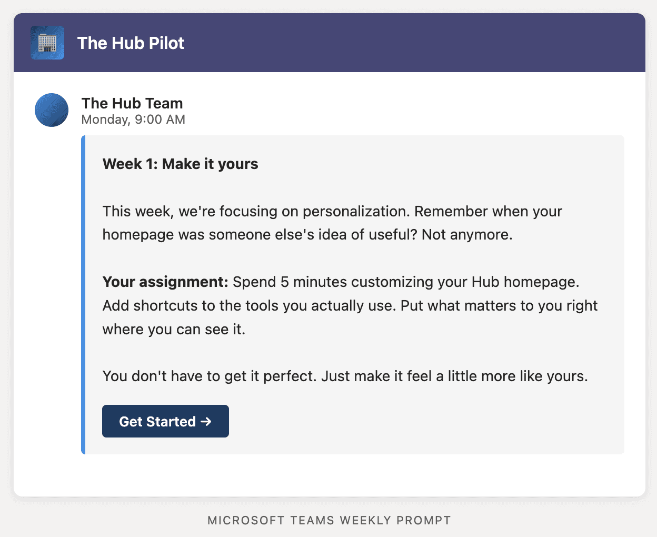This screenshot has height=537, width=657.
Task: Open The Hub Team sender name
Action: point(132,103)
